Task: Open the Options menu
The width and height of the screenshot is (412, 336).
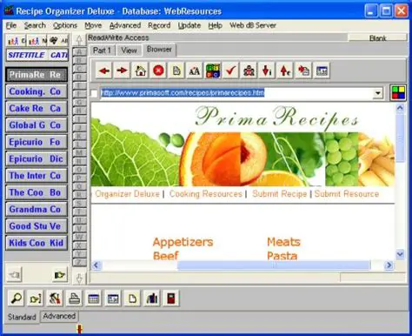Action: point(65,25)
